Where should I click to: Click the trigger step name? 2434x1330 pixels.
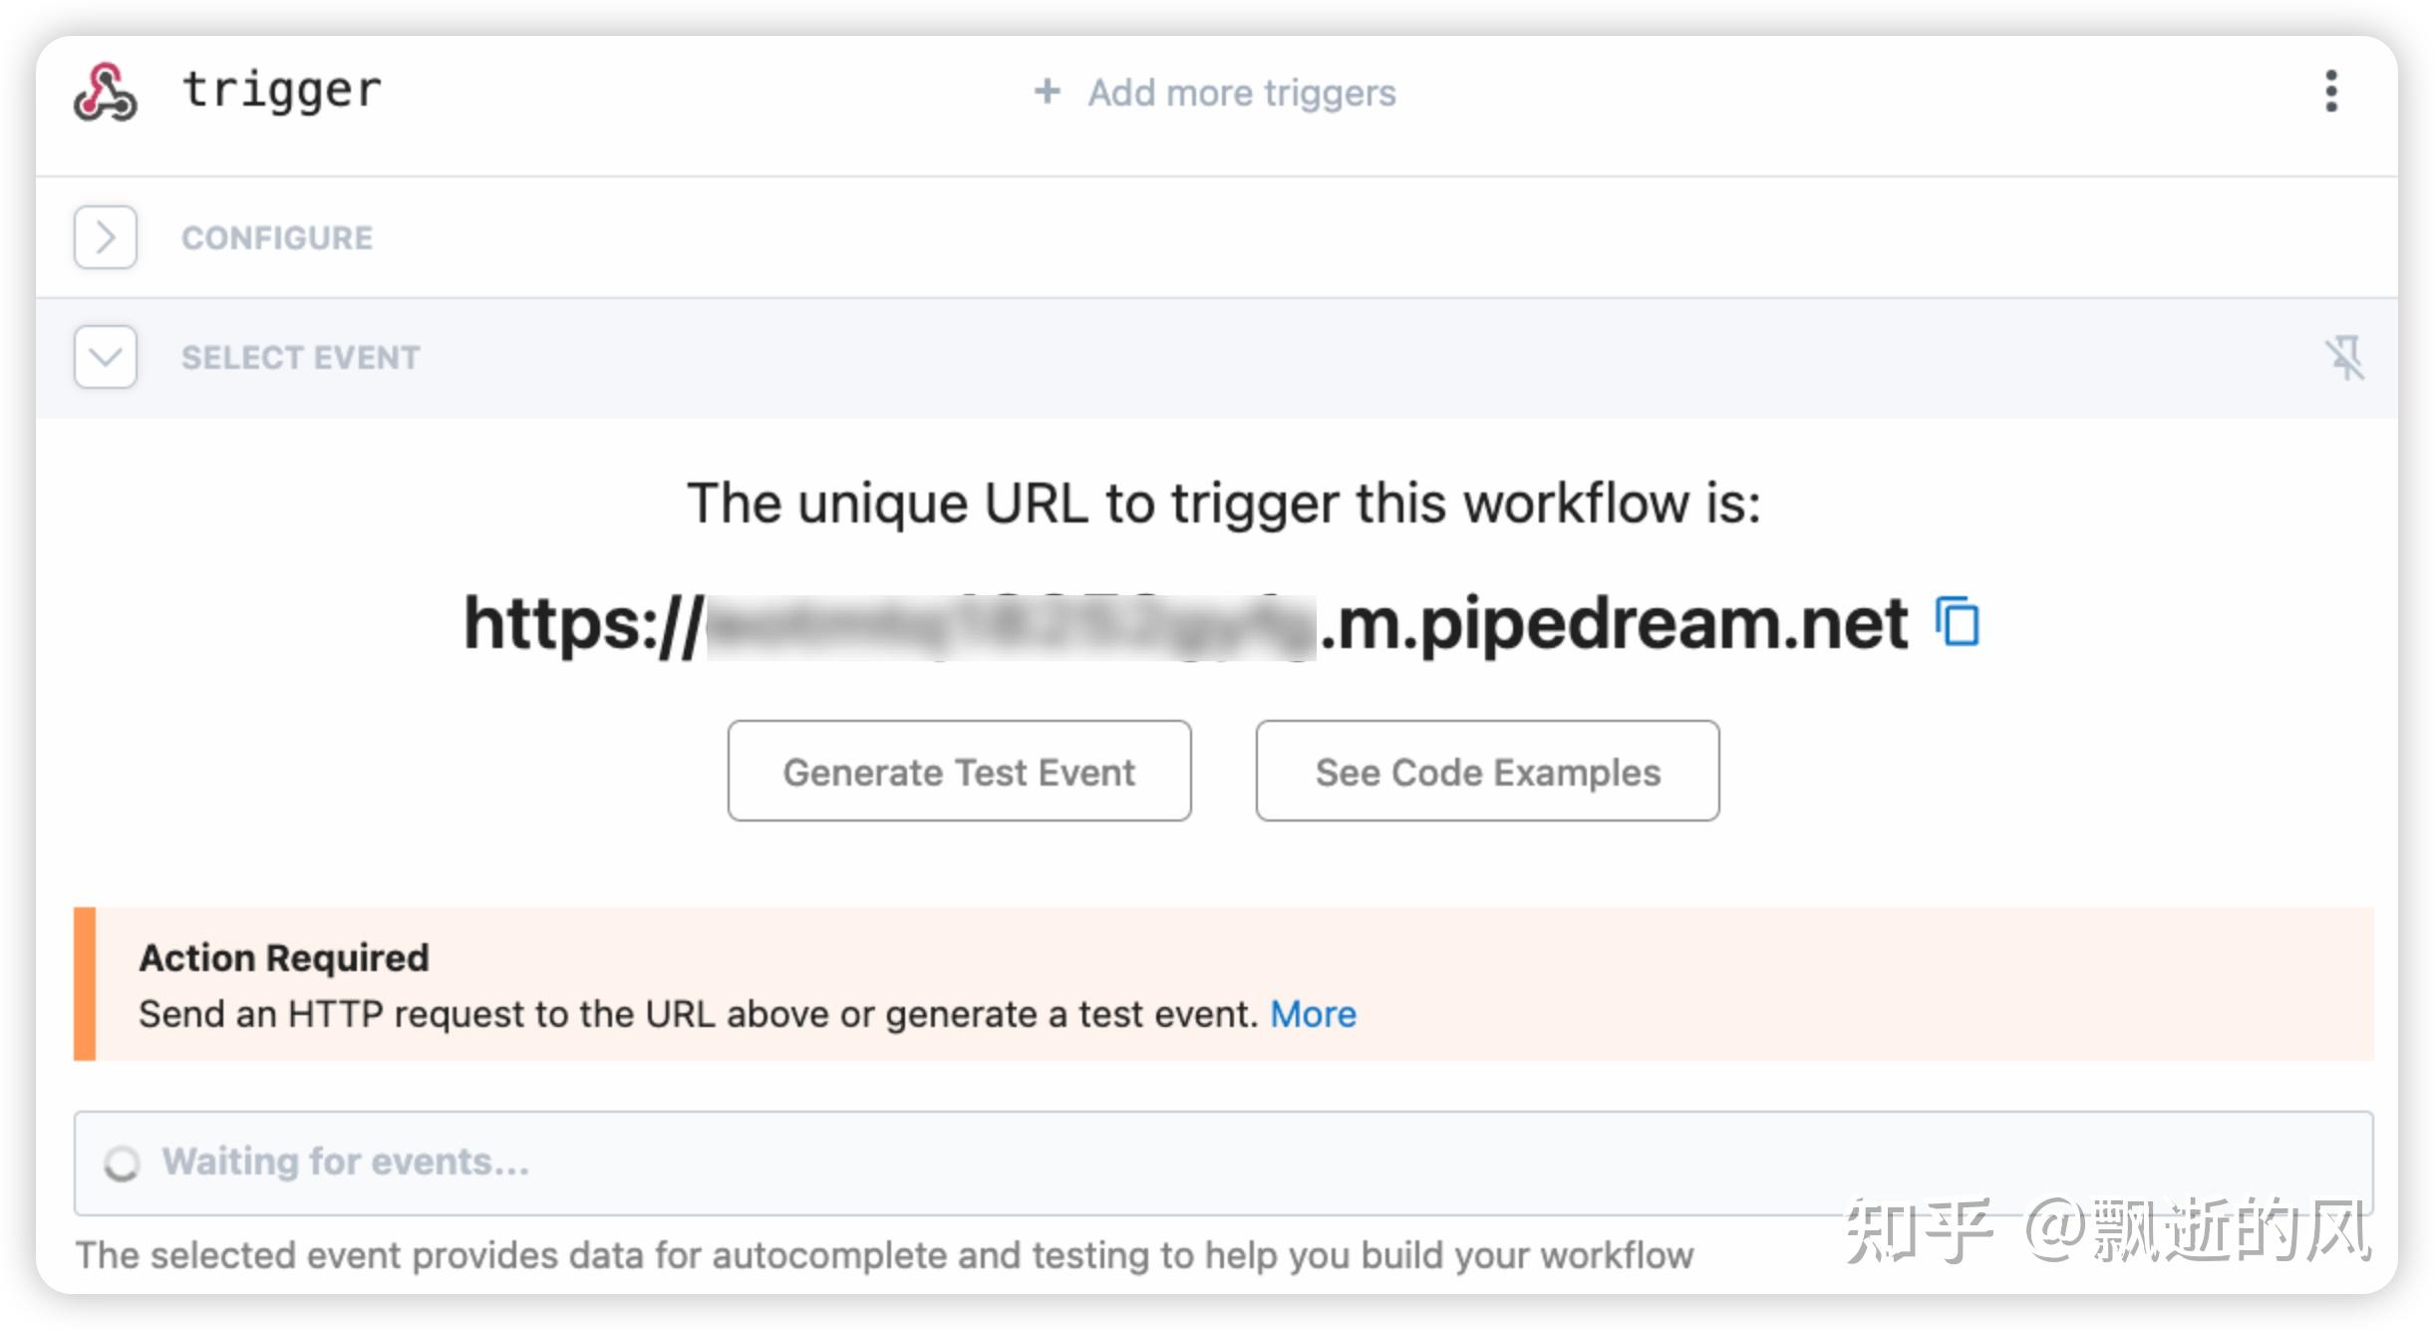[282, 91]
